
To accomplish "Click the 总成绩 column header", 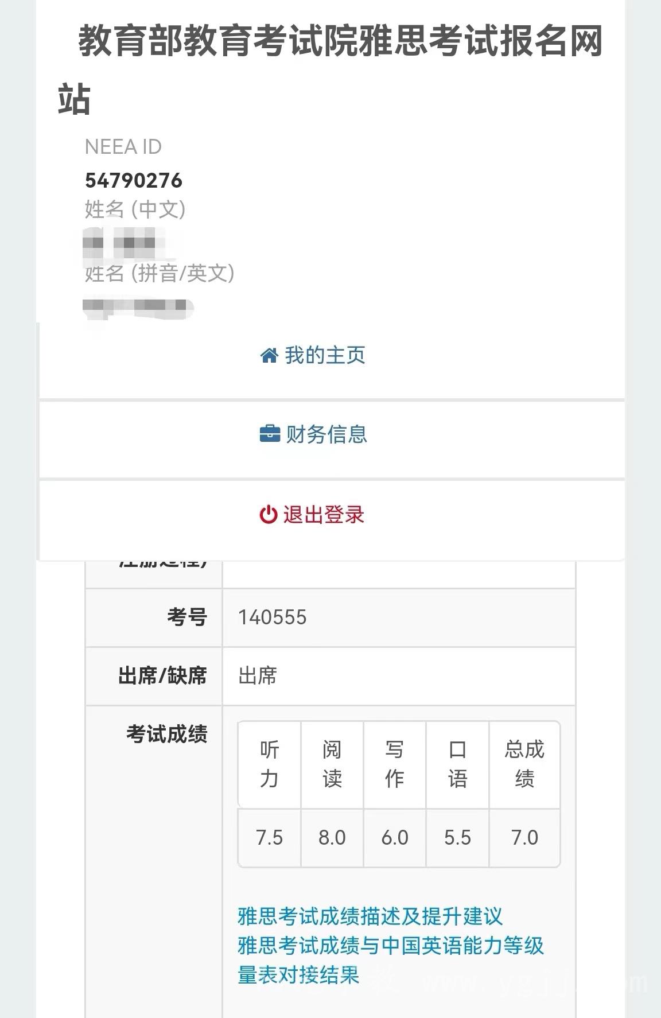I will 524,764.
